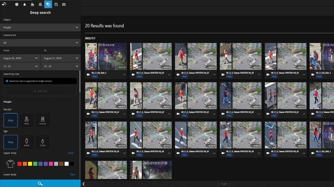Screen dimensions: 334x187
Task: Pick the white upper body color
Action: 67,164
